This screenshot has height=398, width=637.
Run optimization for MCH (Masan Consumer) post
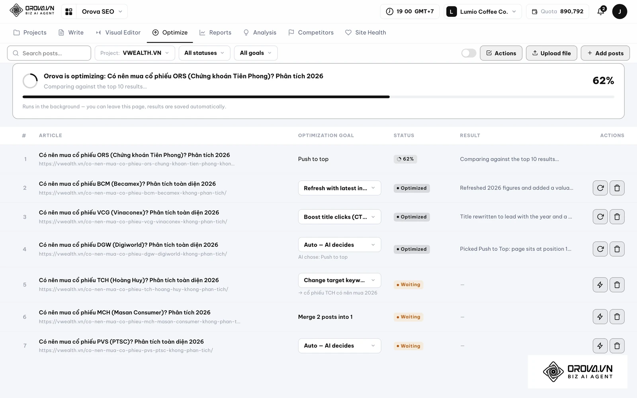(x=600, y=317)
